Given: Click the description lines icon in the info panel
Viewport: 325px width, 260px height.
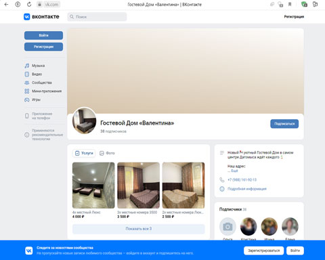Looking at the screenshot, I should pos(222,153).
